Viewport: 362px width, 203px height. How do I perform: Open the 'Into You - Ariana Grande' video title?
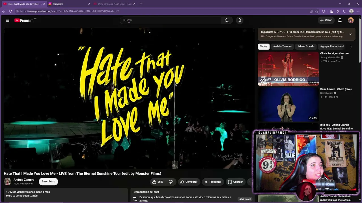click(x=336, y=127)
